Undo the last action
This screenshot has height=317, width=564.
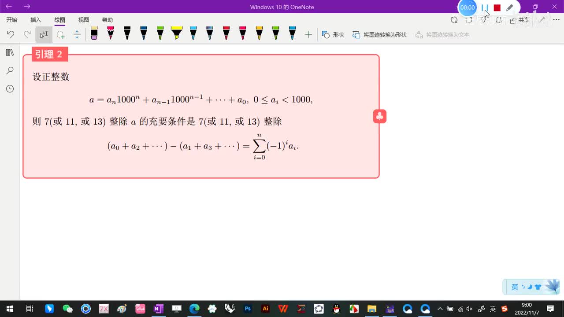[11, 34]
